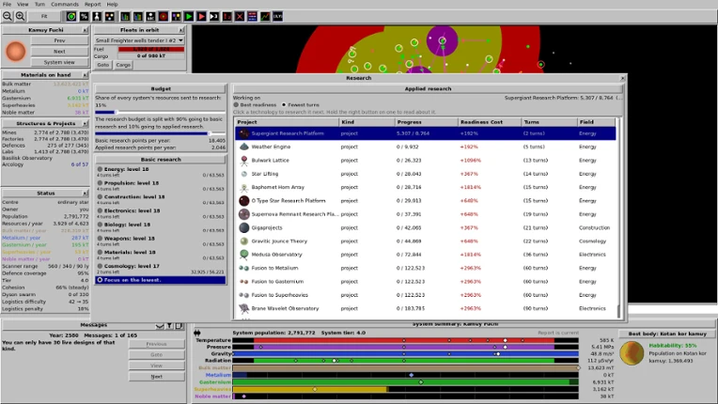The image size is (718, 404).
Task: Collapse the Materials on hand panel arrow
Action: (86, 74)
